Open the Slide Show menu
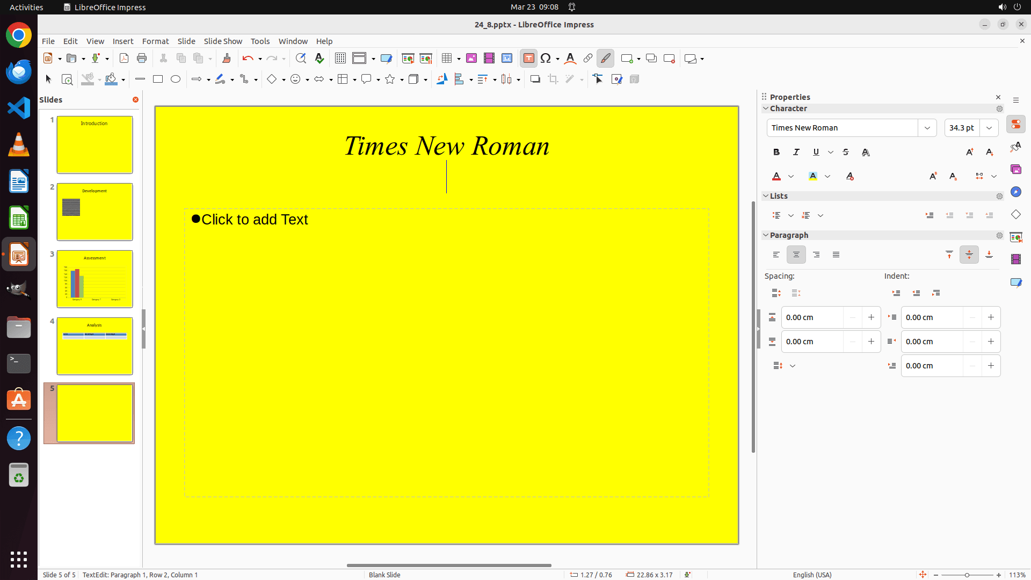This screenshot has width=1031, height=580. 223,41
